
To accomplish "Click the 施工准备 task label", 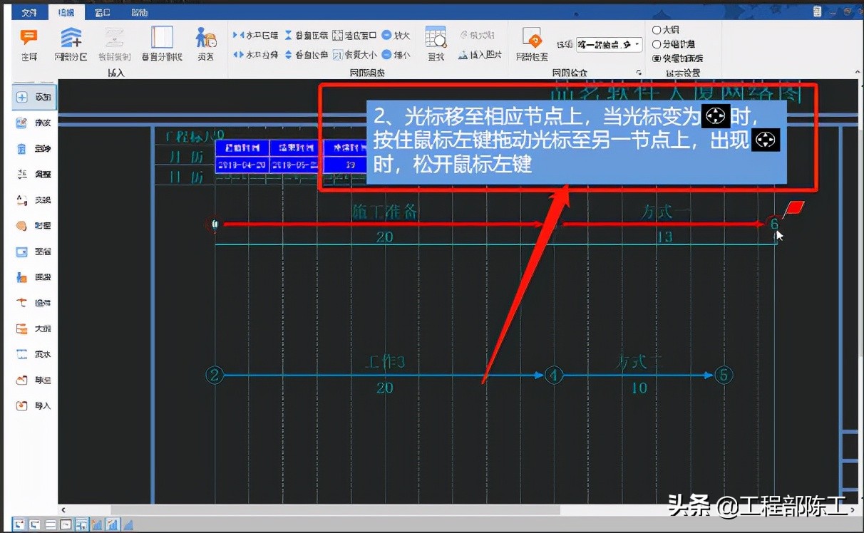I will [x=385, y=212].
